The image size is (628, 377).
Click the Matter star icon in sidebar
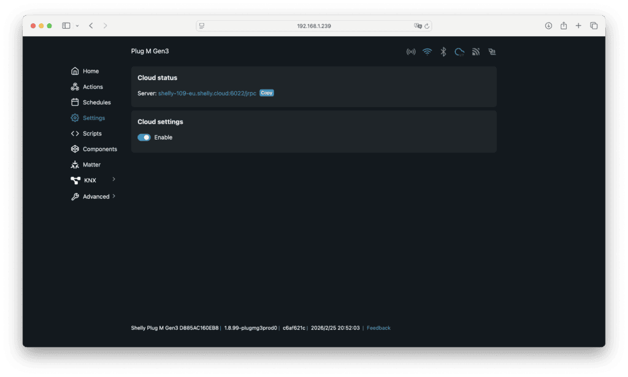point(75,165)
